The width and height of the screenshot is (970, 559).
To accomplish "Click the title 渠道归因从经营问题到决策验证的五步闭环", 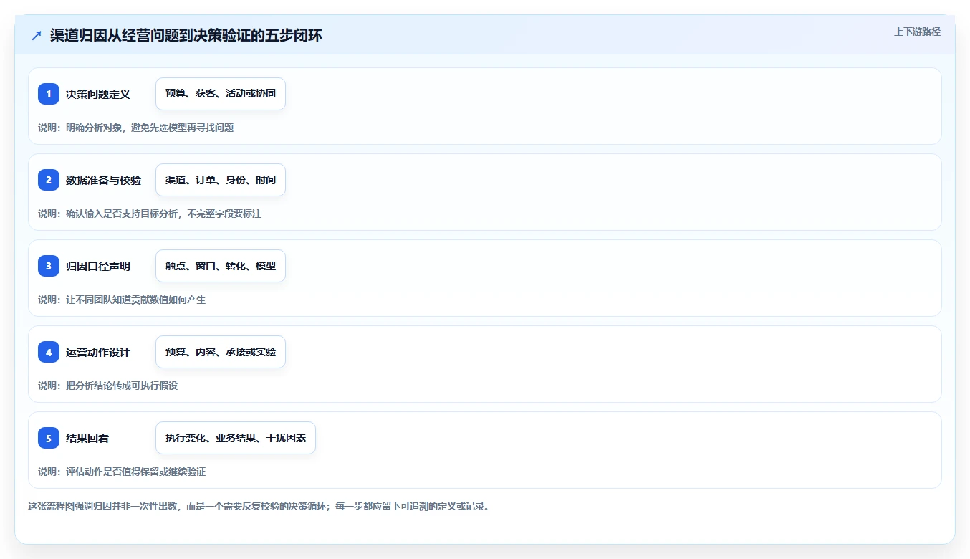I will point(186,36).
